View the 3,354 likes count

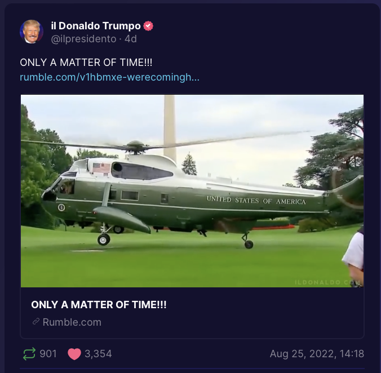click(x=98, y=354)
